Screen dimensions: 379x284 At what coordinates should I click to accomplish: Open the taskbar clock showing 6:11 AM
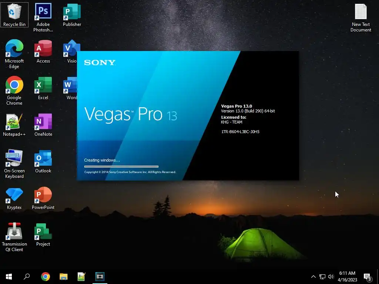(347, 277)
